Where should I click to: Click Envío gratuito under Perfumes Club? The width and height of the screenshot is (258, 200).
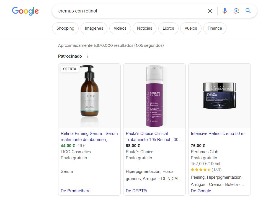click(204, 158)
